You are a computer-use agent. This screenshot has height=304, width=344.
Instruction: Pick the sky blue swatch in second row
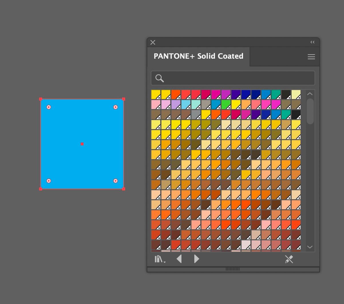[x=186, y=104]
